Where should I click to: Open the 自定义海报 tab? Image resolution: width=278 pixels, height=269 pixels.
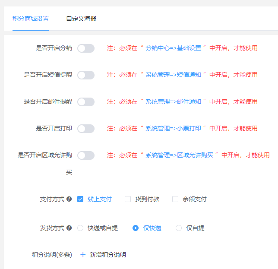(x=81, y=19)
